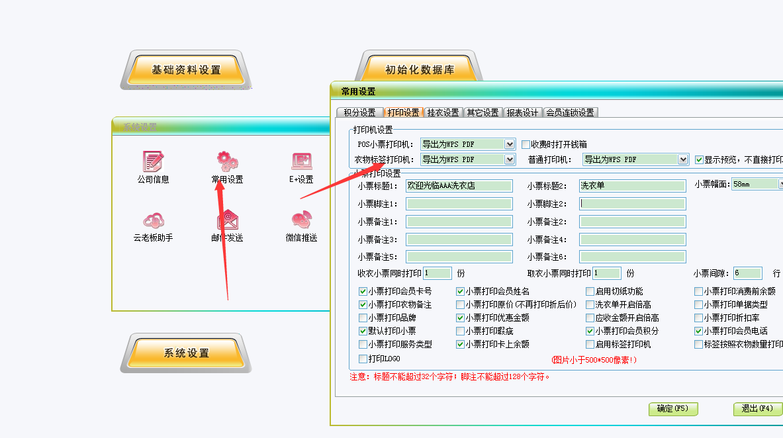Switch to the 报表设计 tab
Image resolution: width=783 pixels, height=438 pixels.
coord(522,112)
